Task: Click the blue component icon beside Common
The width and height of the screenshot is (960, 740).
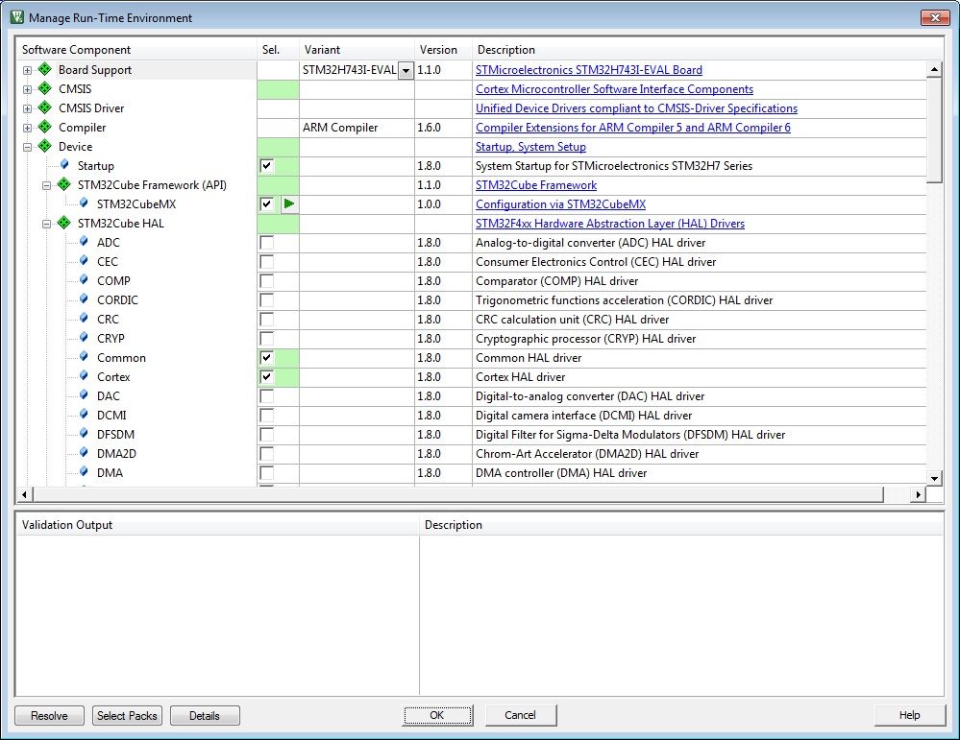Action: 84,356
